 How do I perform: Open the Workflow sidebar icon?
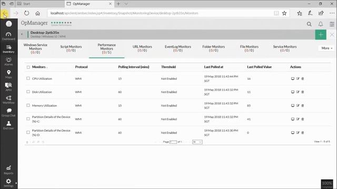point(8,100)
